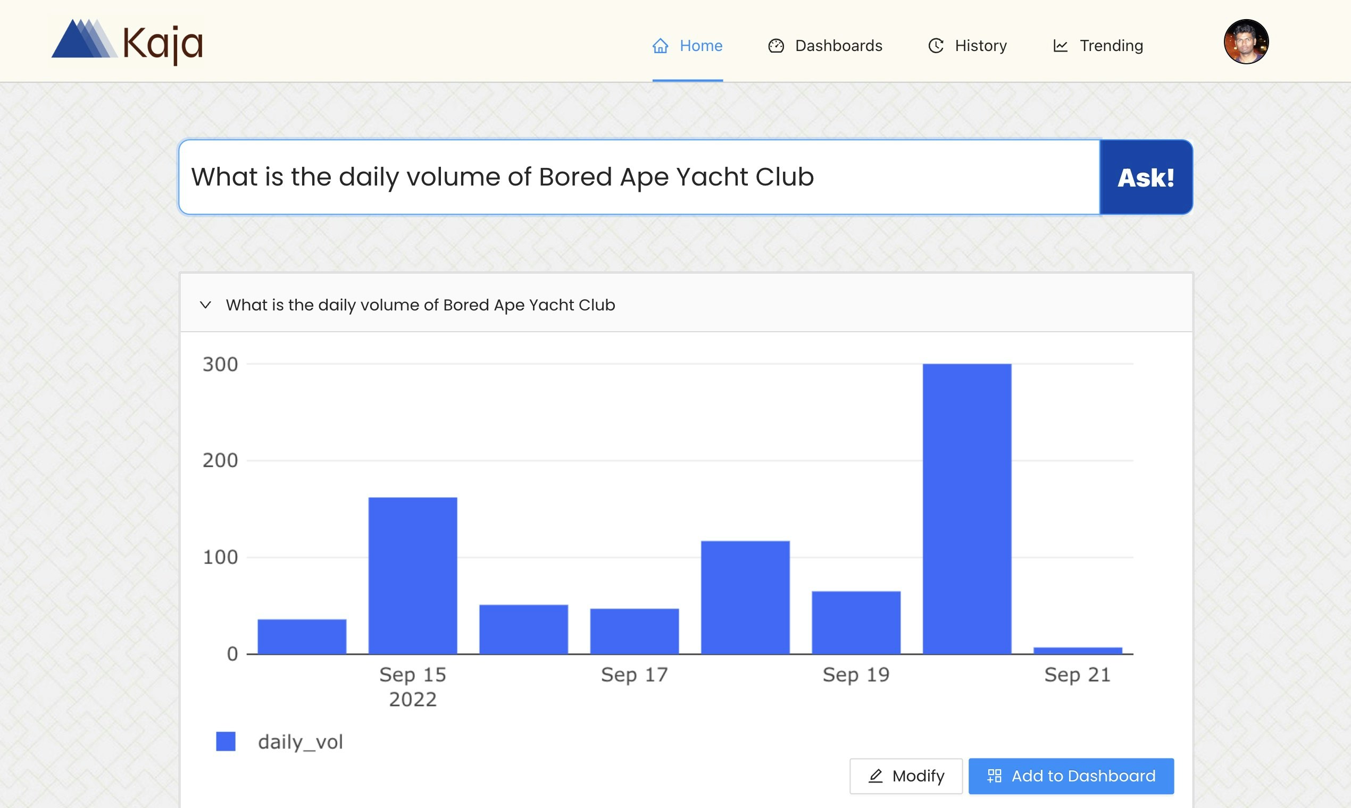1351x808 pixels.
Task: Open the Dashboards tab
Action: pos(825,46)
